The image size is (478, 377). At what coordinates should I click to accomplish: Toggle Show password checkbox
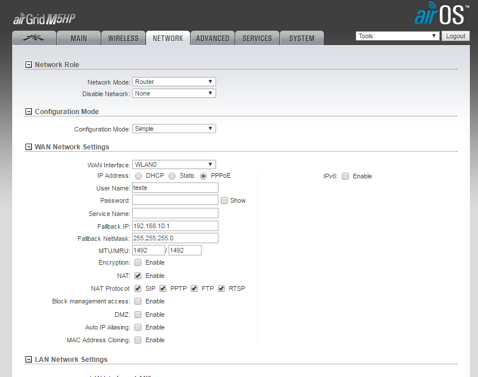(x=224, y=200)
